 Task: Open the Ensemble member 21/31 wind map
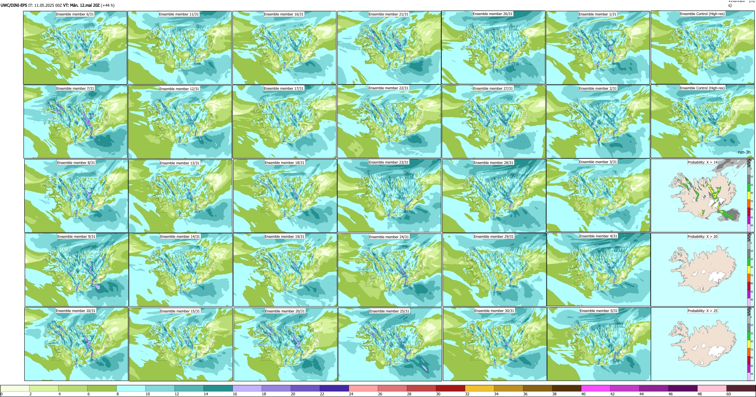coord(389,48)
